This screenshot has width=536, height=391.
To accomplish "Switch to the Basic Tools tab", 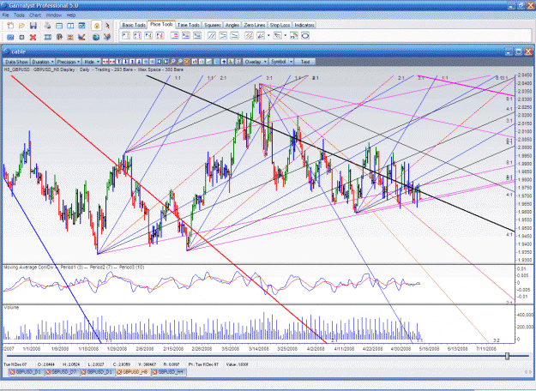I will pos(134,25).
